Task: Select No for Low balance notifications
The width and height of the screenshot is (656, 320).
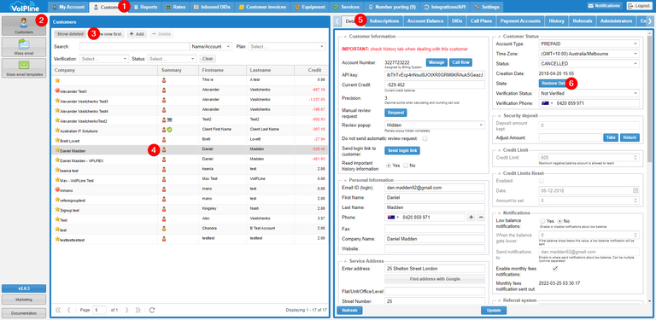Action: coord(559,221)
